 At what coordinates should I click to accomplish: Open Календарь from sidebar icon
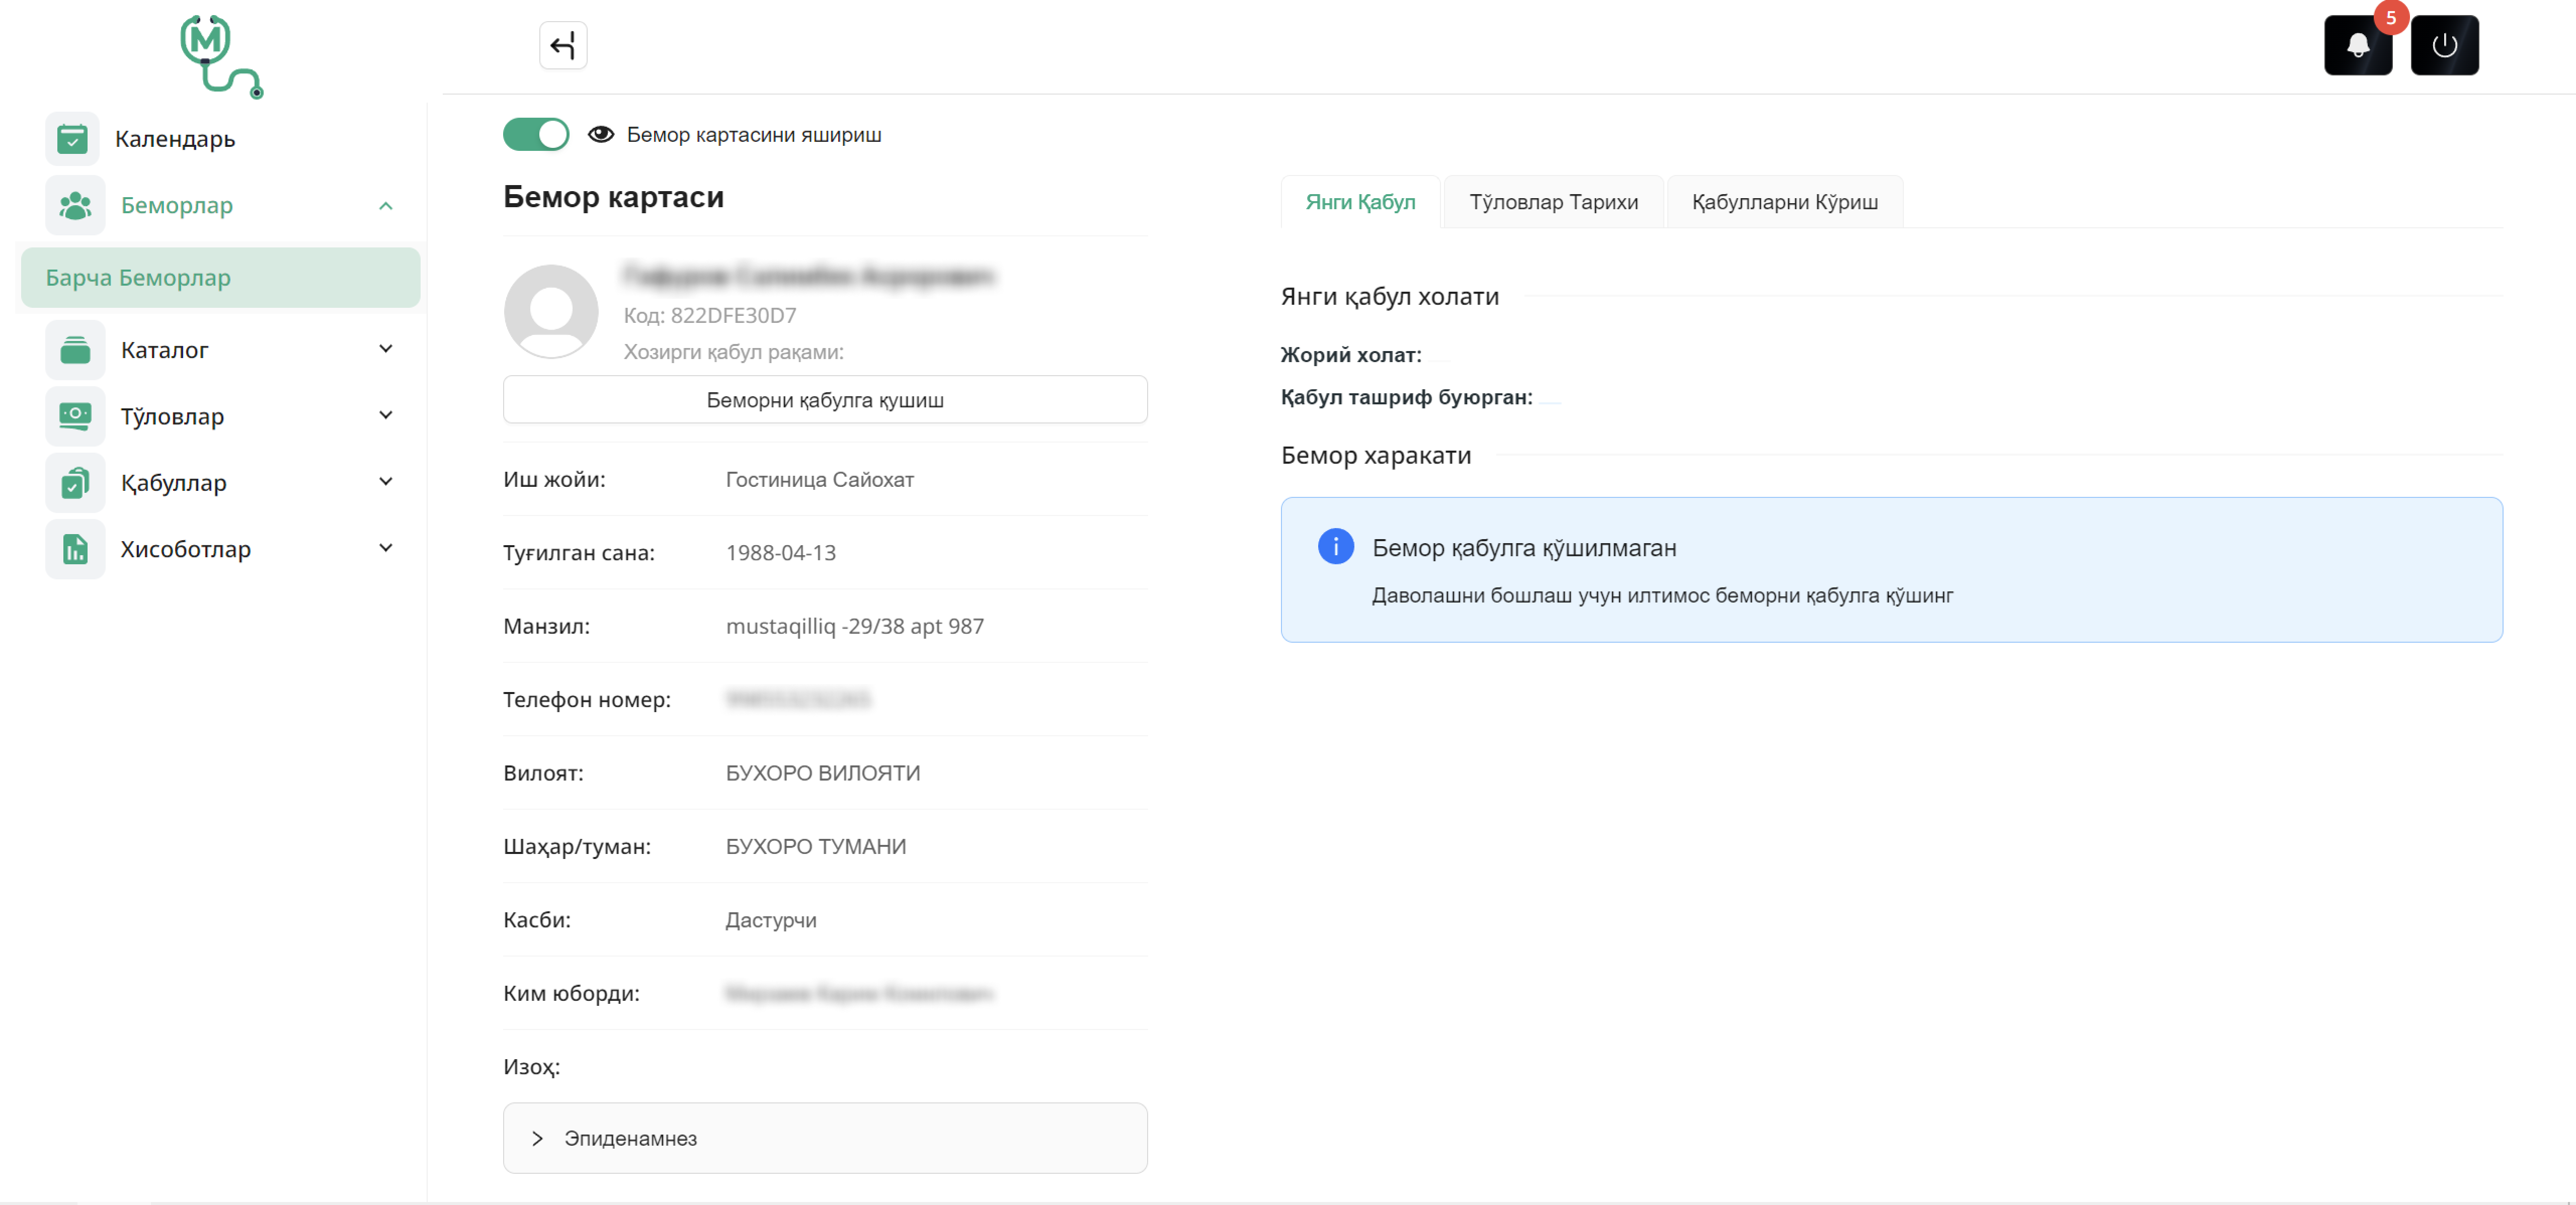(72, 139)
